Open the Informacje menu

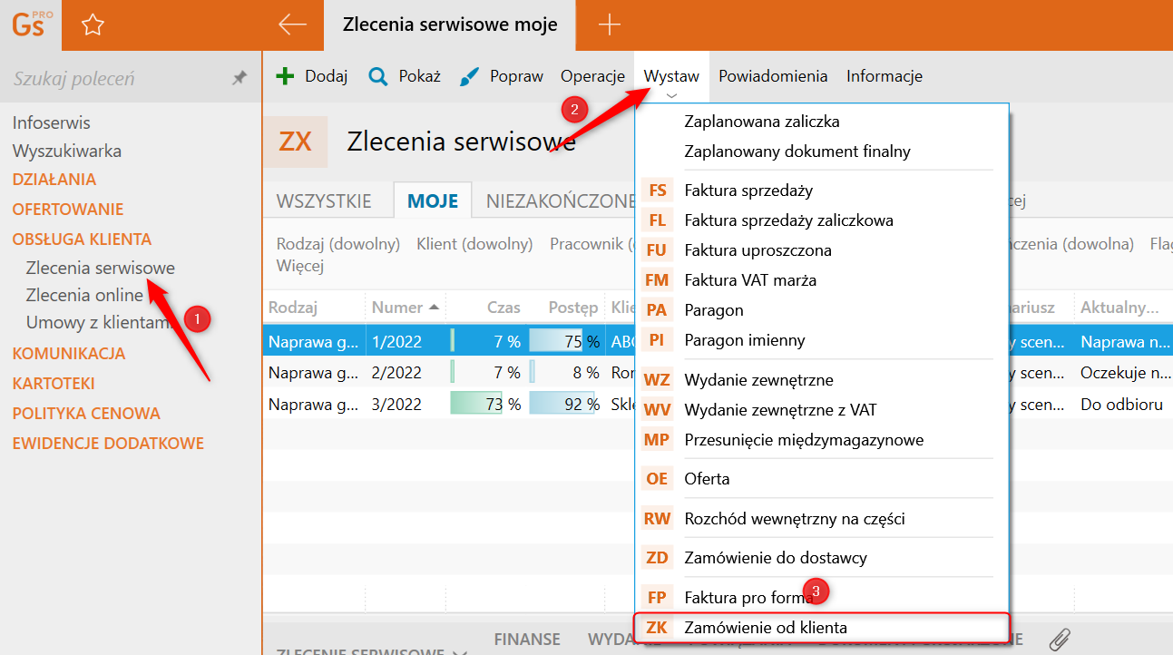point(885,76)
